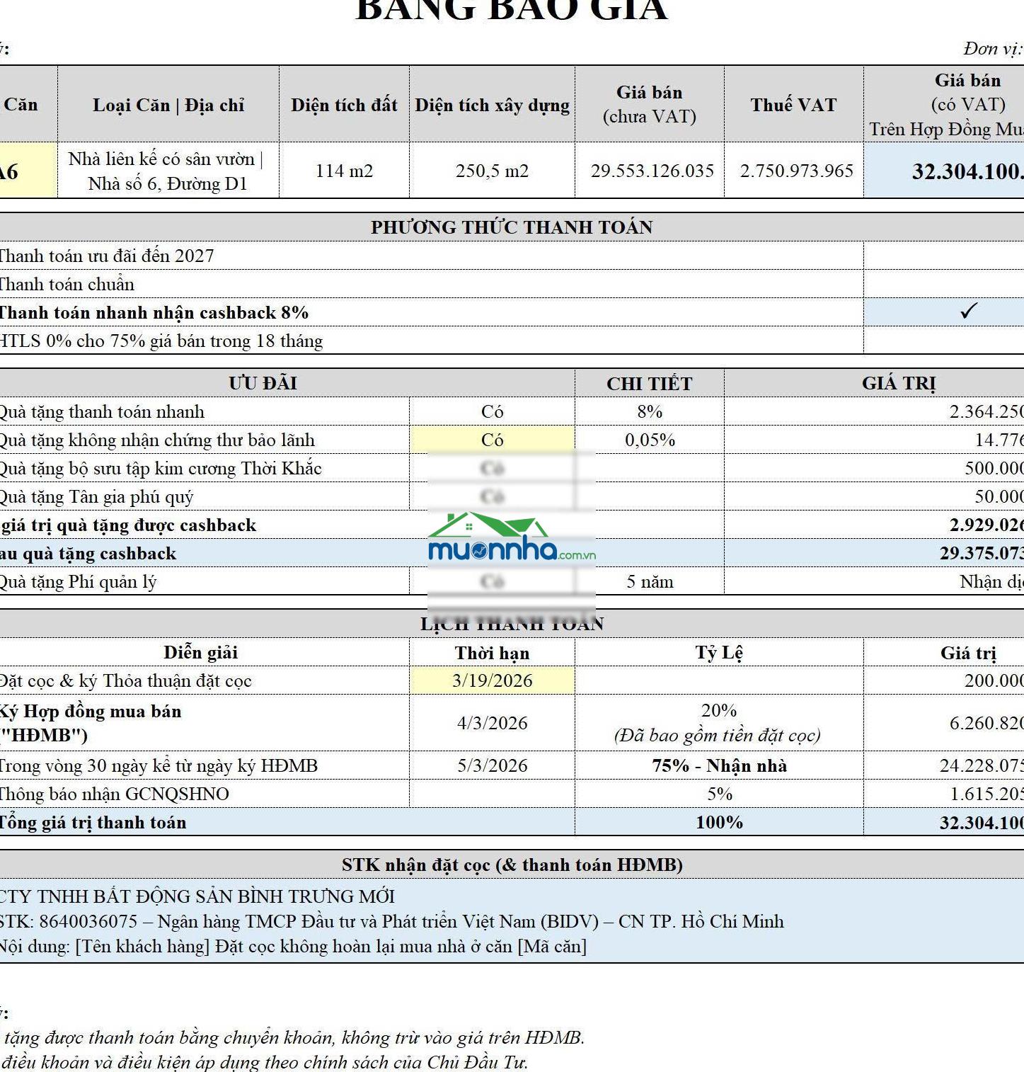Viewport: 1024px width, 1072px height.
Task: Click the 'Nội dung: [Tên khách hàng]' transfer note line
Action: [x=293, y=946]
